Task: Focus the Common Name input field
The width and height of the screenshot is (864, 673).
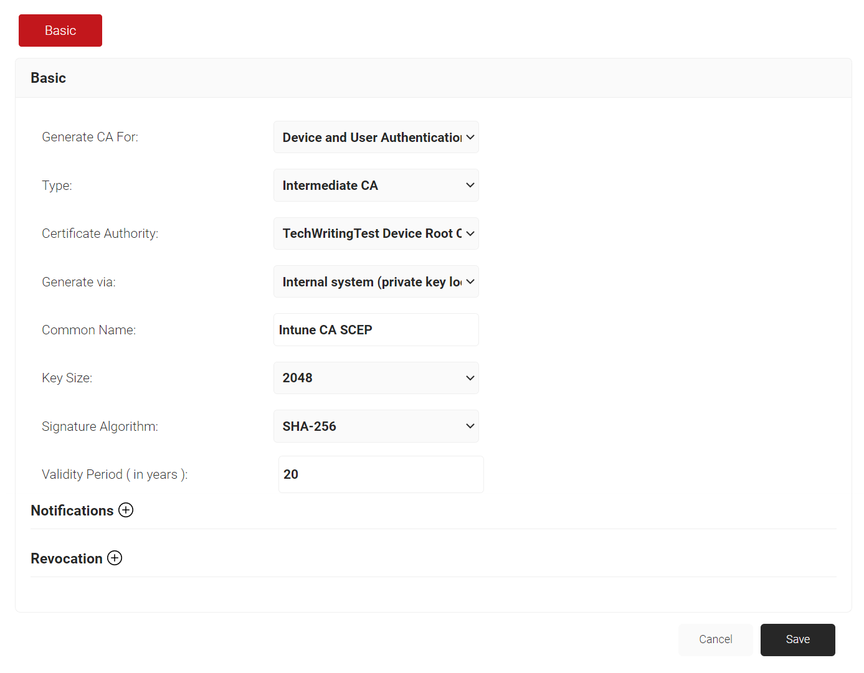Action: pos(376,330)
